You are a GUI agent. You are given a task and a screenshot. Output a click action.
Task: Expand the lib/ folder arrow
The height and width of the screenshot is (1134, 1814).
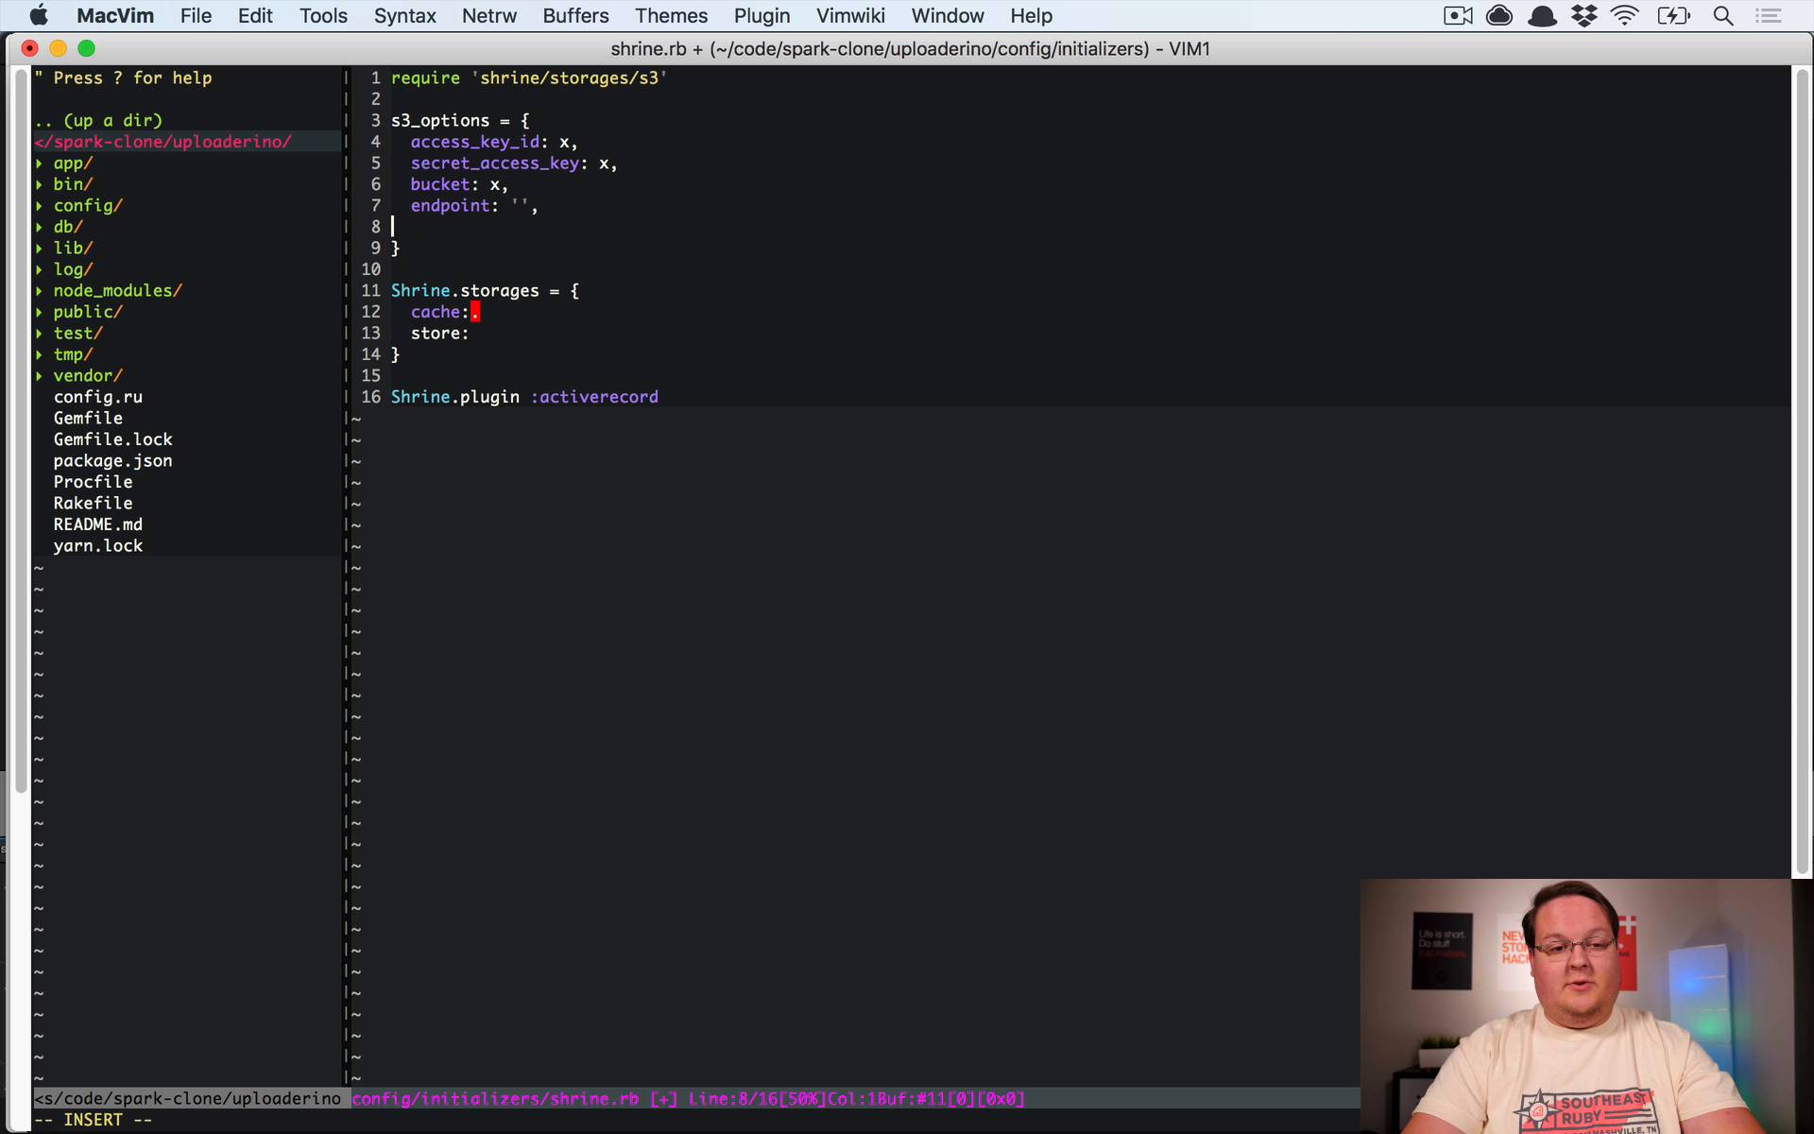40,249
